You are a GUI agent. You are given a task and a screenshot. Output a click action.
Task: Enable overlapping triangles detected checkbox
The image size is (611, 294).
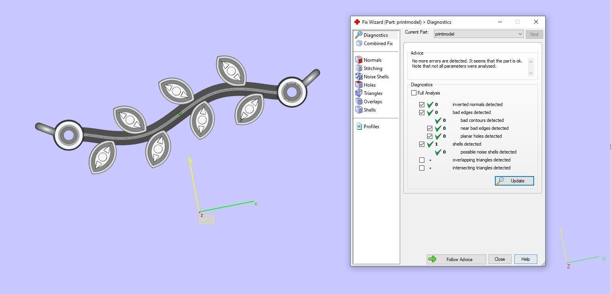pyautogui.click(x=422, y=160)
